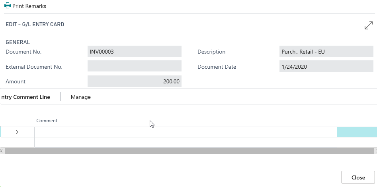The width and height of the screenshot is (377, 187).
Task: Select the Entry Comment Line tab
Action: pos(25,97)
